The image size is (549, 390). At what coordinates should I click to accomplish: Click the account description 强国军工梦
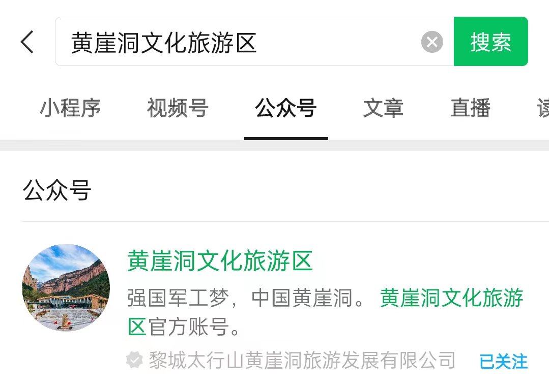point(178,298)
